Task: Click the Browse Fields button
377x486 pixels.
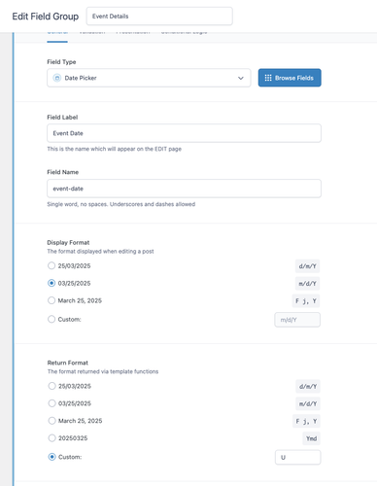Action: [290, 78]
